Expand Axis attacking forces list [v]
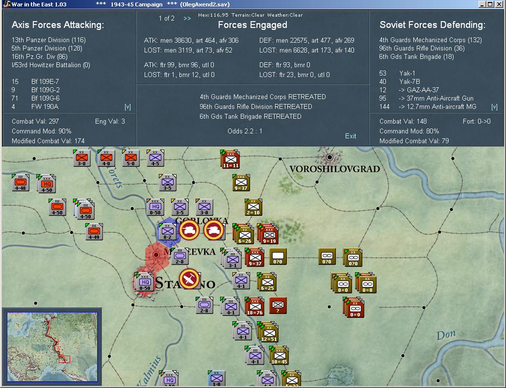 (x=128, y=107)
